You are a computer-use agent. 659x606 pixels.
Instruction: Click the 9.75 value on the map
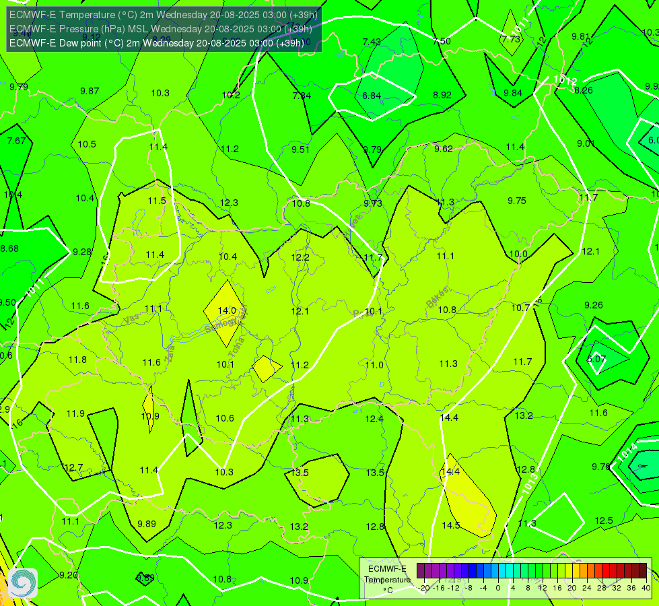tap(516, 201)
